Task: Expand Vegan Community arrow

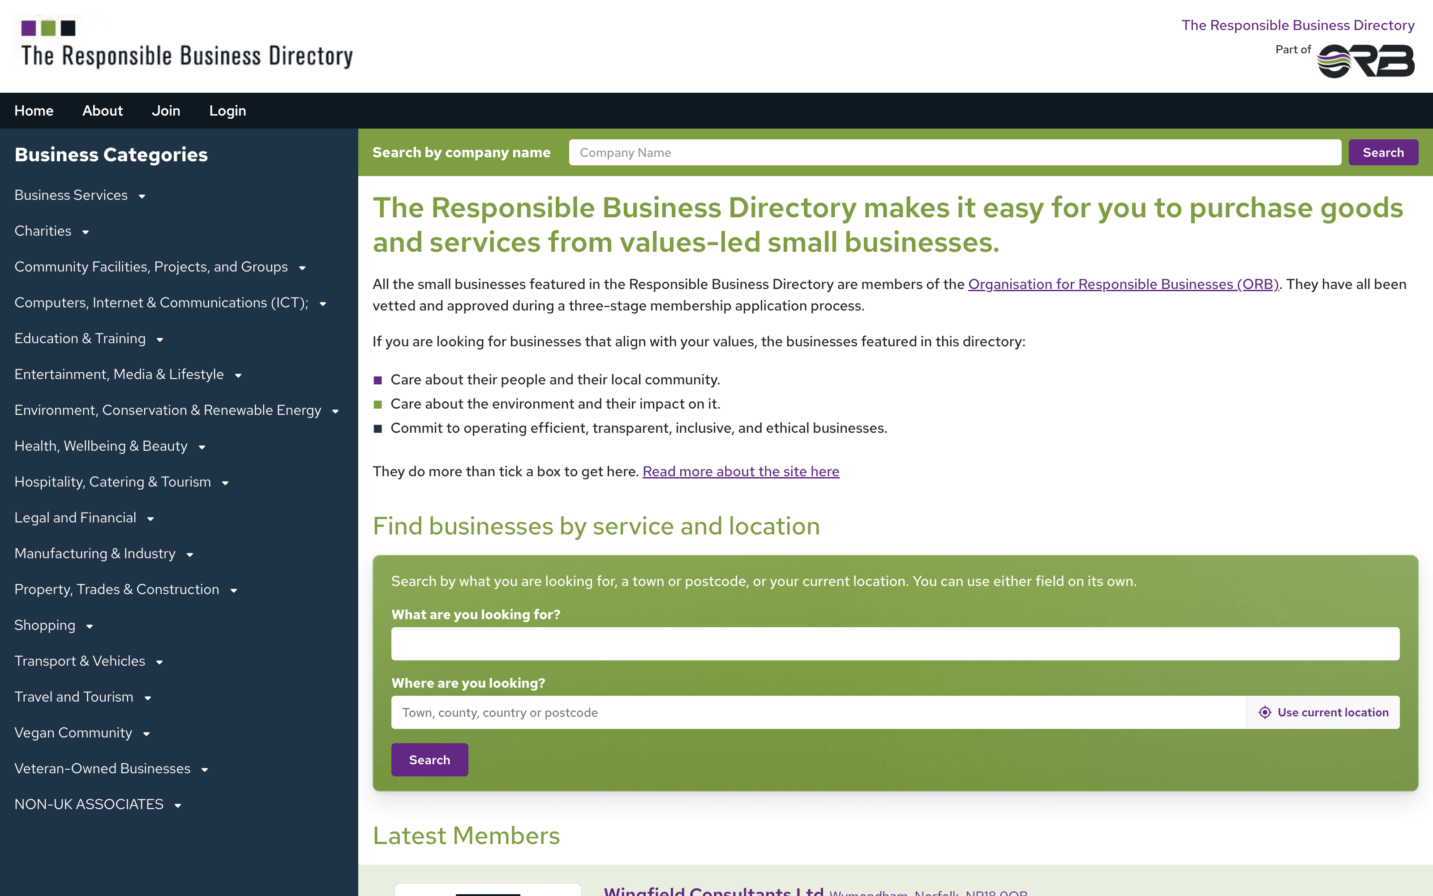Action: [x=146, y=734]
